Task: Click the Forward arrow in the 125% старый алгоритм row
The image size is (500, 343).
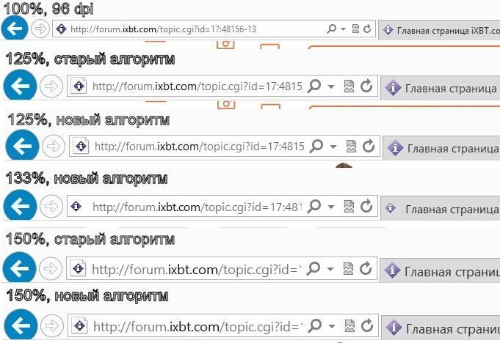Action: pos(51,86)
